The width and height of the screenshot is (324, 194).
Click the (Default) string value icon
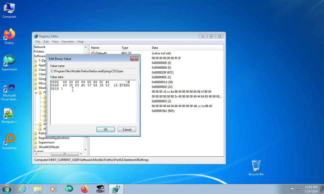93,53
